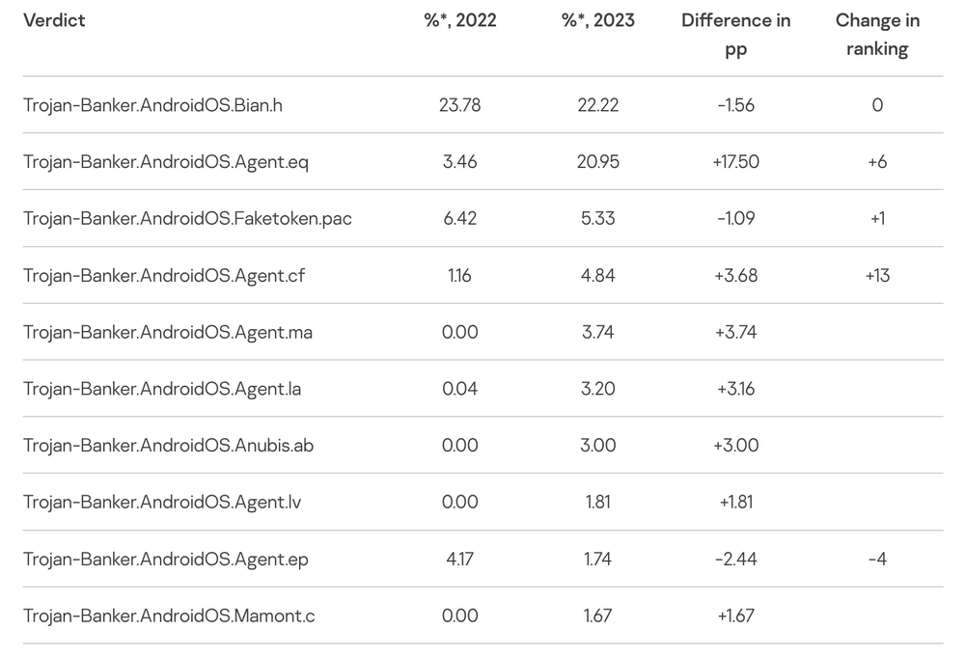Click the "%*, 2023" column header

[x=598, y=20]
